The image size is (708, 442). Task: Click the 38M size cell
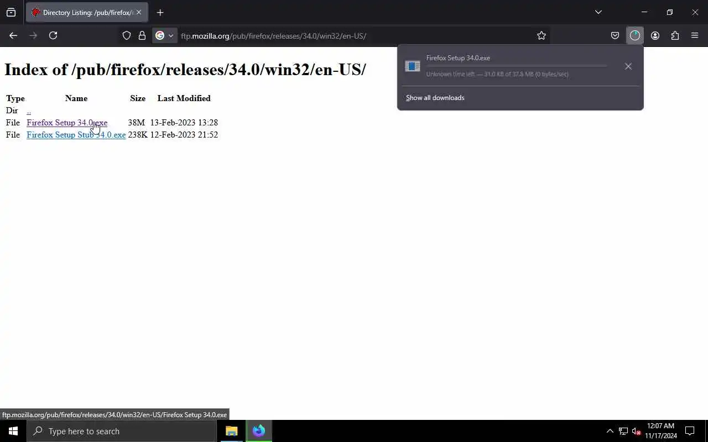136,123
